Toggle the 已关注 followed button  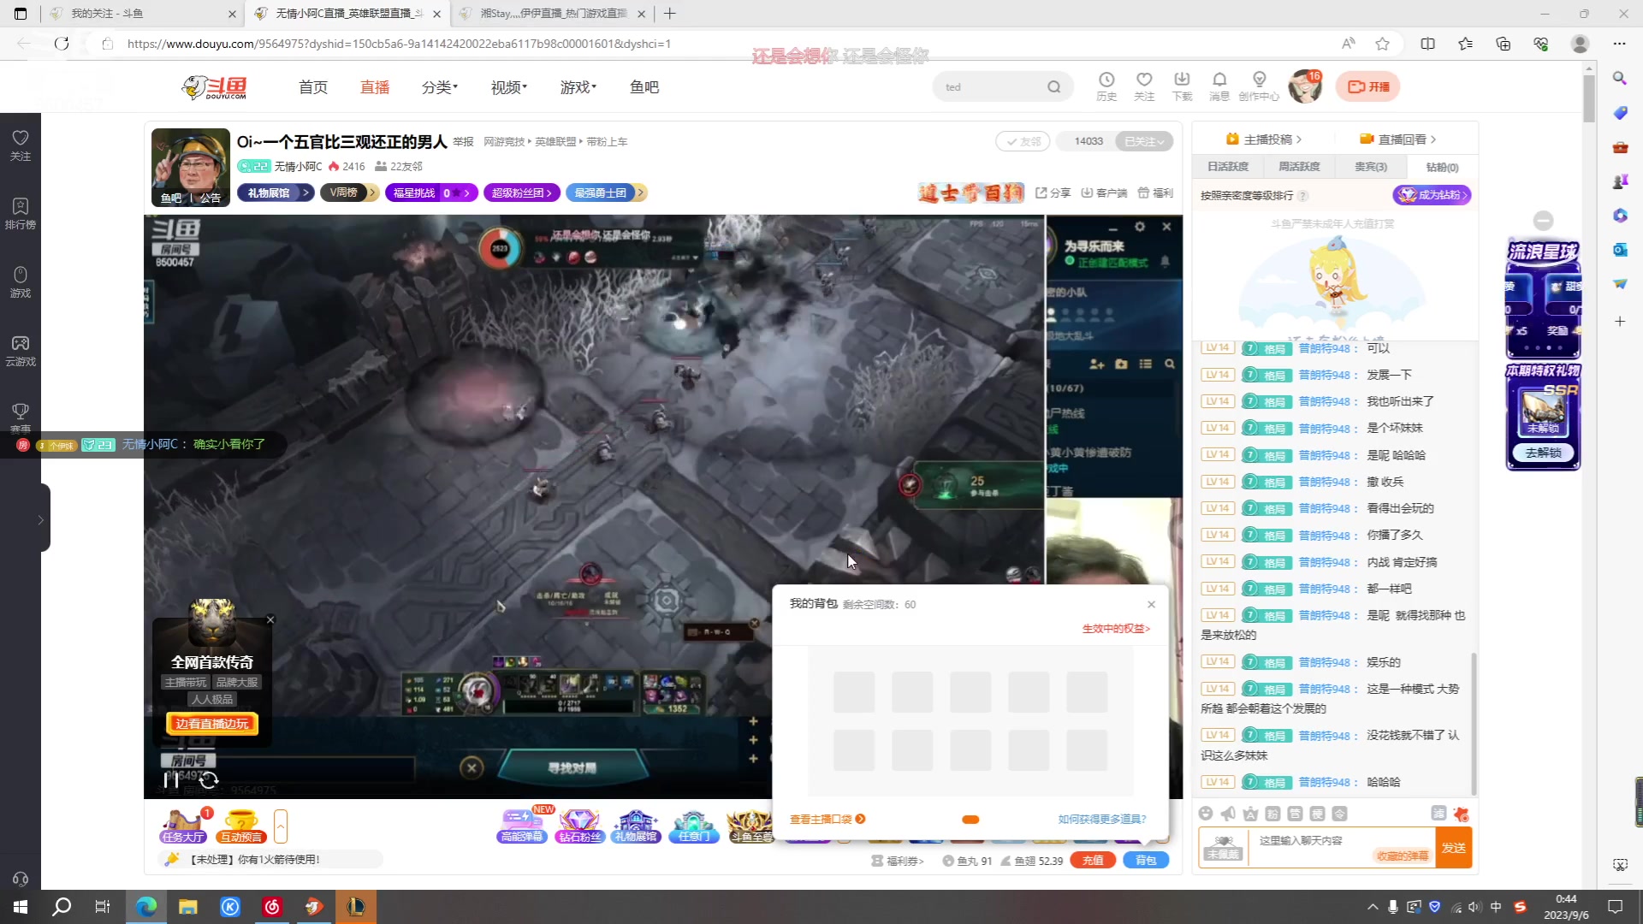click(x=1144, y=141)
